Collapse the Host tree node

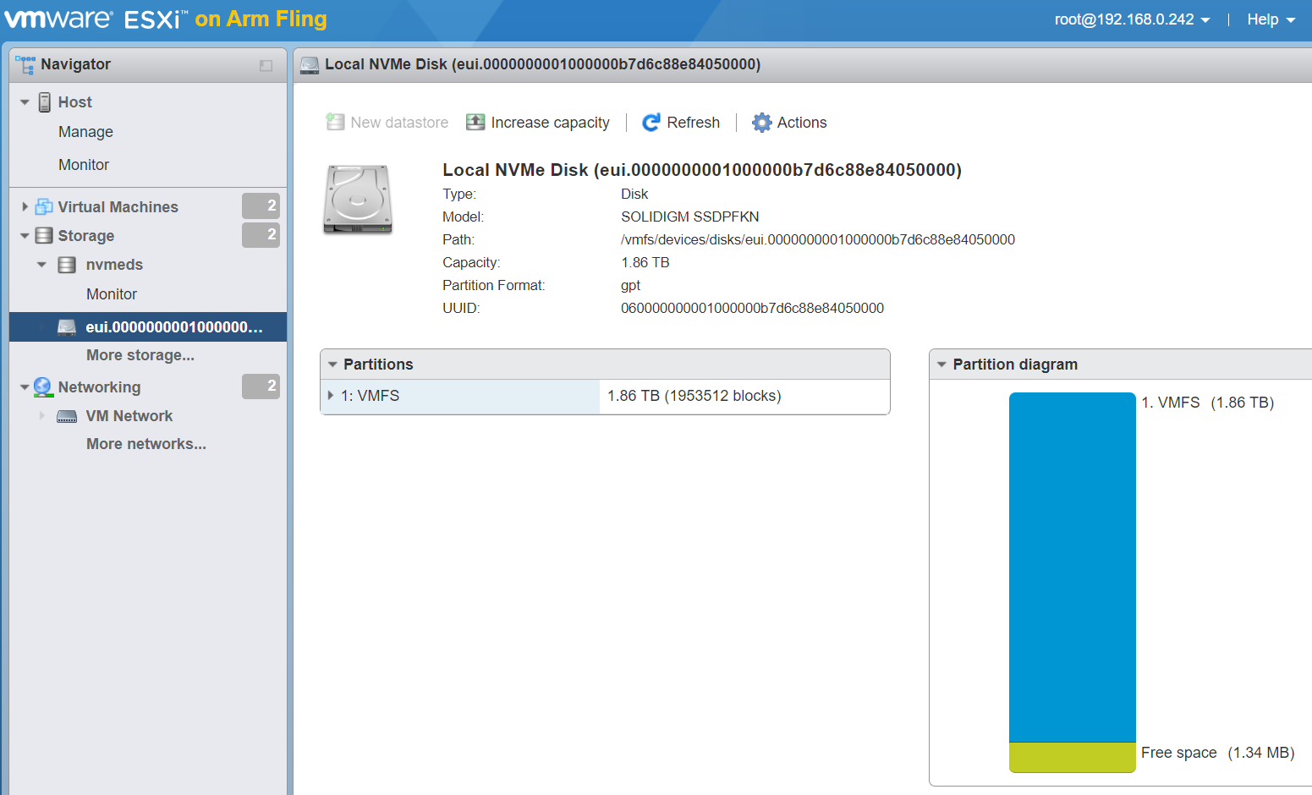point(25,102)
